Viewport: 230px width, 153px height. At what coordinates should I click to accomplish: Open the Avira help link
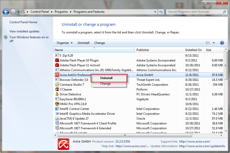tap(132, 146)
